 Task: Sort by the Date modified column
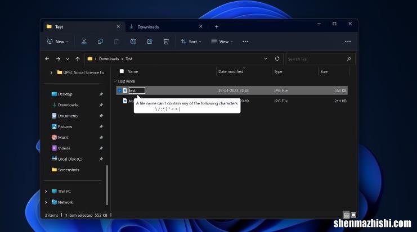[231, 71]
